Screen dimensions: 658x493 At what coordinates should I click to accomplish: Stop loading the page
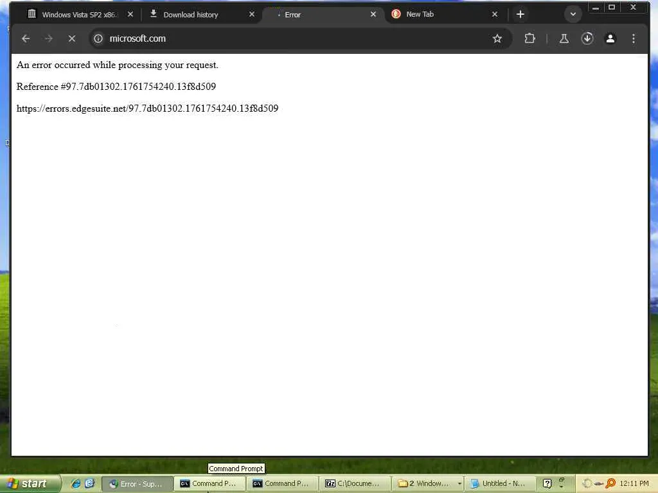[72, 39]
